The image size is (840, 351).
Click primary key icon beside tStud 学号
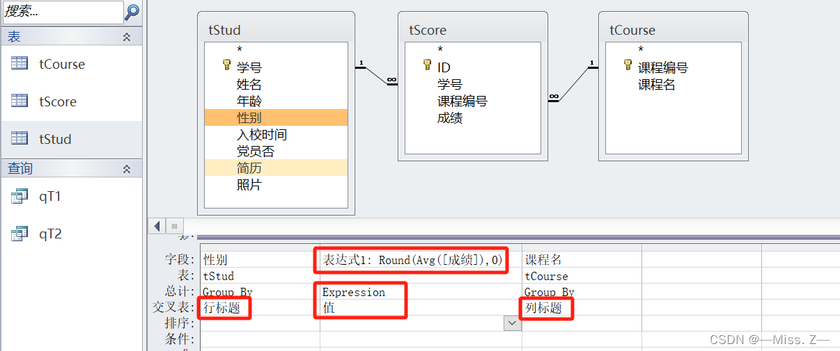coord(226,65)
